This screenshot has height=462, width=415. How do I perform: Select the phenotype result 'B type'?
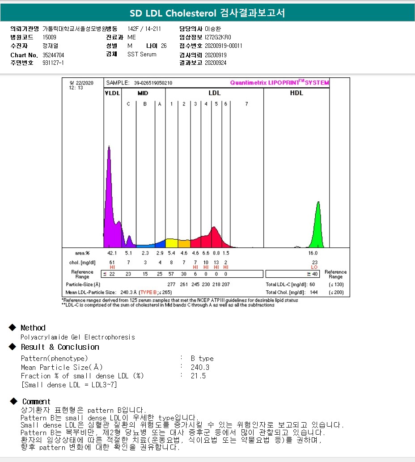point(202,359)
